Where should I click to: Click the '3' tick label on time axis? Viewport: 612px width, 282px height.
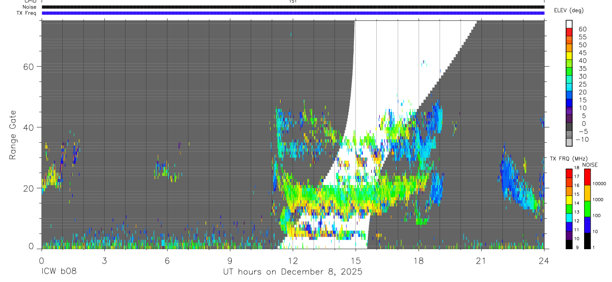[104, 260]
